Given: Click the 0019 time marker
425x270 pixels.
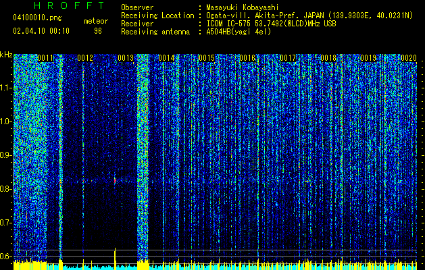Looking at the screenshot, I should pos(368,58).
